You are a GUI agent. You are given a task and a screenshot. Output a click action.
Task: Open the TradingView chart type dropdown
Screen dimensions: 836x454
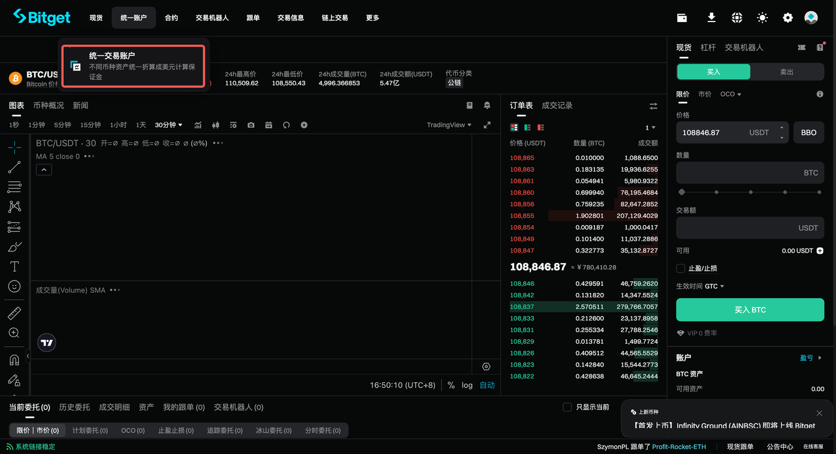click(x=449, y=125)
